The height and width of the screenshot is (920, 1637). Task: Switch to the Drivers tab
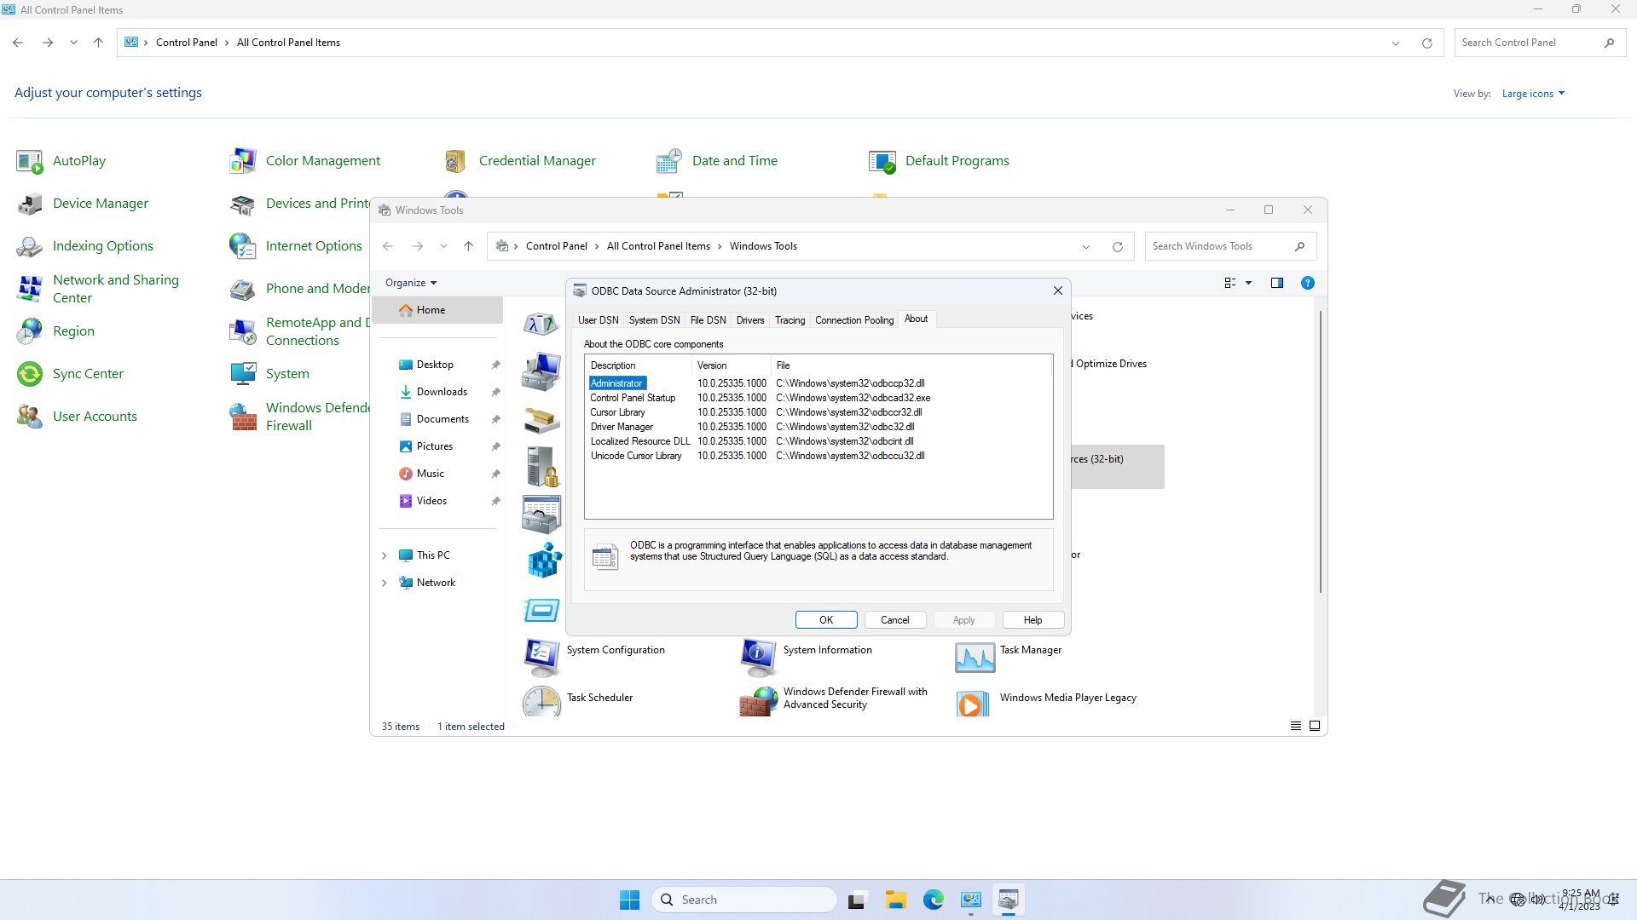coord(750,320)
